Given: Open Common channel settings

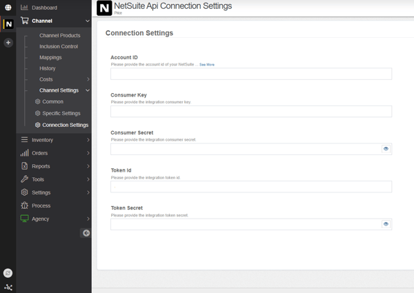Looking at the screenshot, I should (53, 101).
